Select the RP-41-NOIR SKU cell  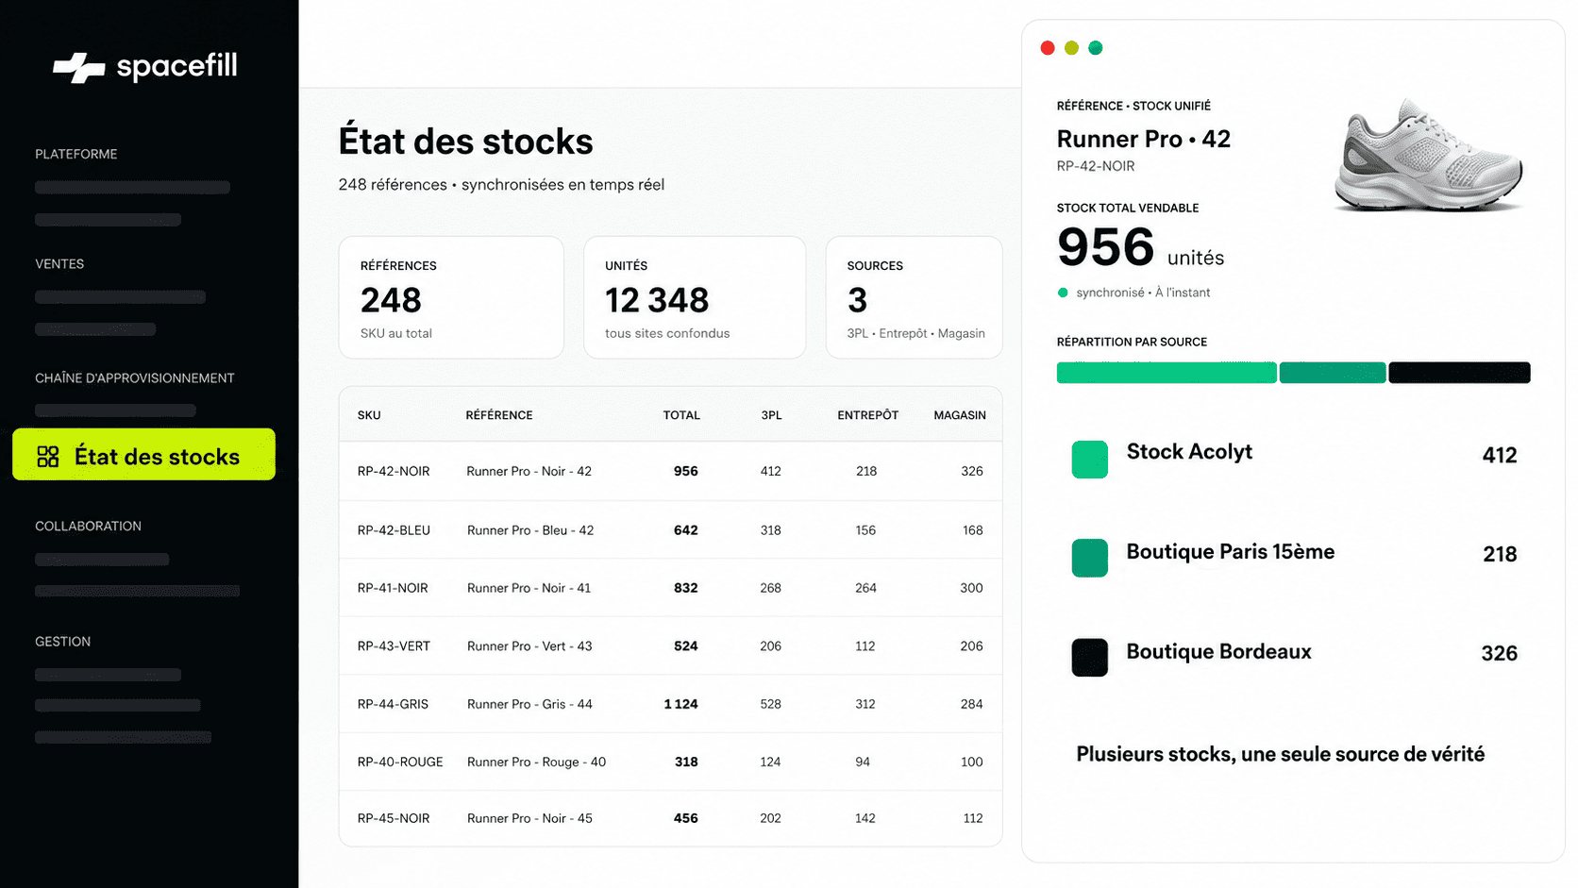click(393, 588)
